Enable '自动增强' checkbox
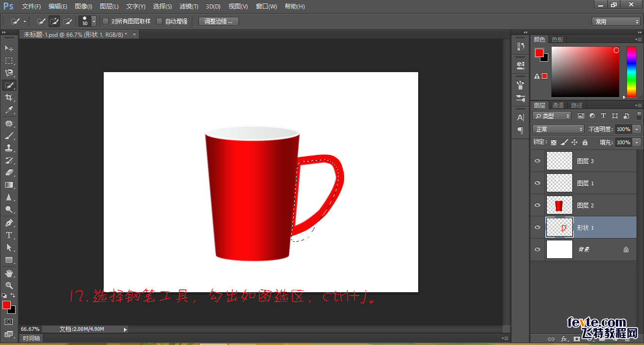Screen dimensions: 644x345 click(159, 21)
